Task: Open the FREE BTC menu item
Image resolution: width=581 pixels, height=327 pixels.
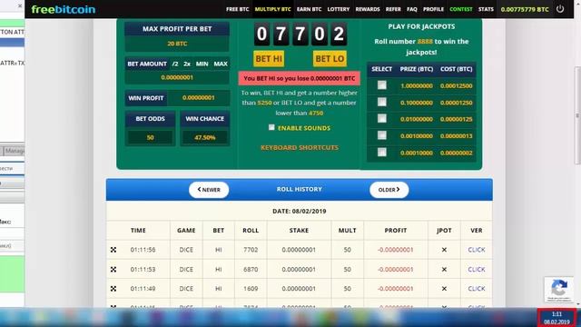Action: point(238,9)
